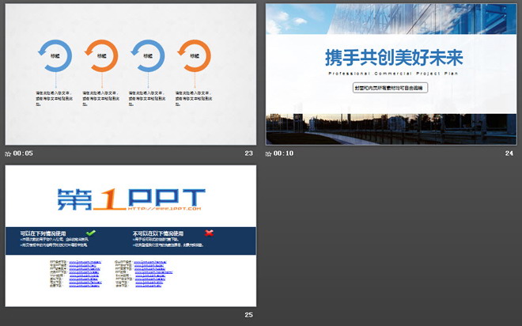Viewport: 522px width, 326px height.
Task: Click the slide number 24 label
Action: tap(509, 154)
